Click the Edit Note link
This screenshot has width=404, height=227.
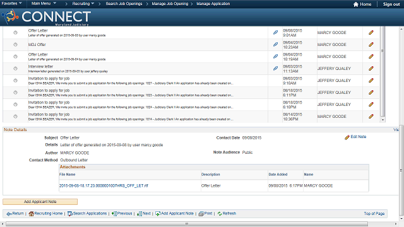click(x=358, y=137)
